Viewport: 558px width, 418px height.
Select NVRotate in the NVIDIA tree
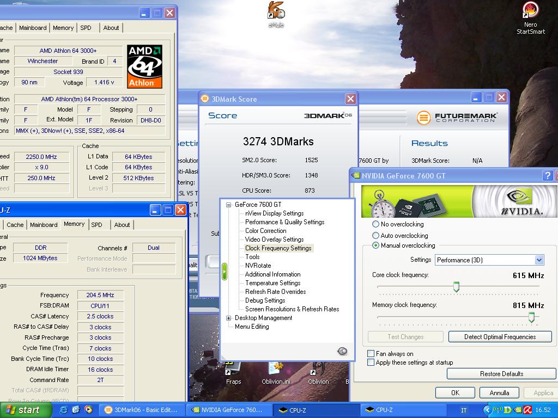pos(258,266)
